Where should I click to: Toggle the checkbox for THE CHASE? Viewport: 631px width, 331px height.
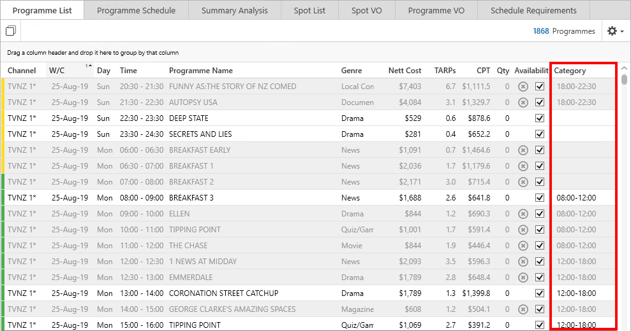tap(540, 246)
